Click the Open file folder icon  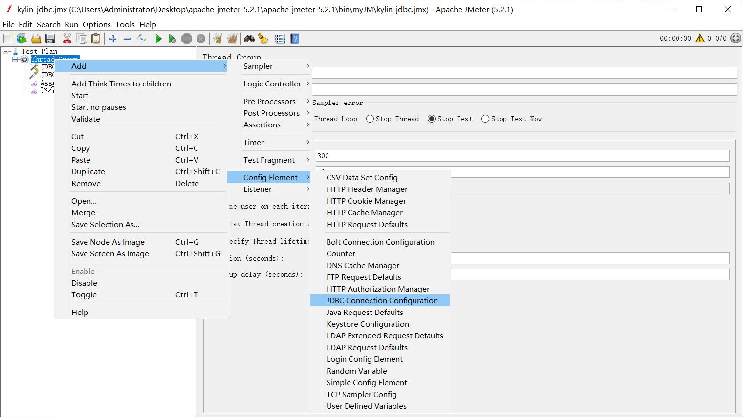pyautogui.click(x=36, y=39)
